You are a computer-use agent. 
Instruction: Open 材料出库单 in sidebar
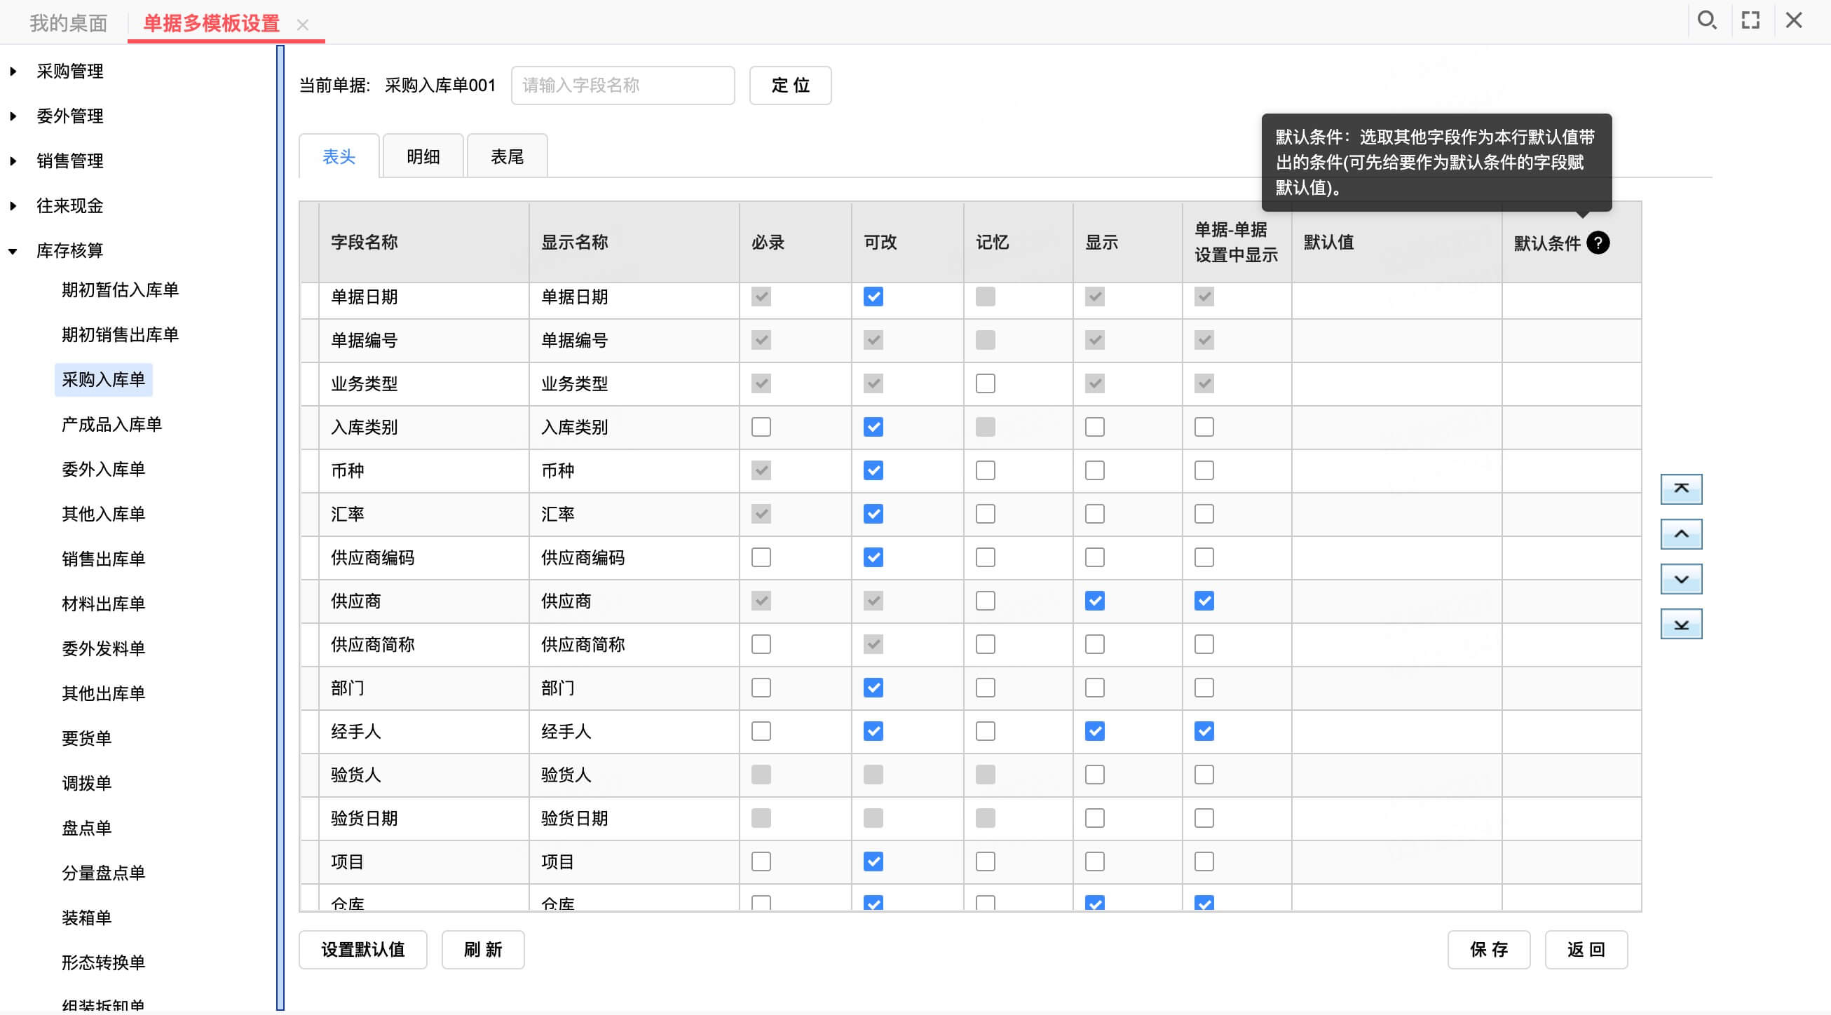(103, 604)
